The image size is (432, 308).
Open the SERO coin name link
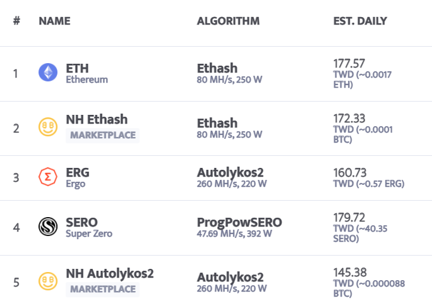81,222
